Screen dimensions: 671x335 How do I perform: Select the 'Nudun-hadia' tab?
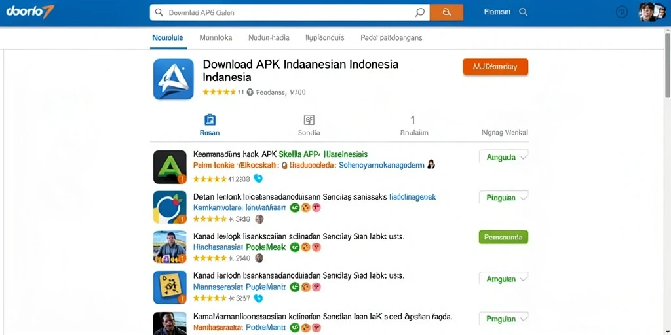pos(269,37)
